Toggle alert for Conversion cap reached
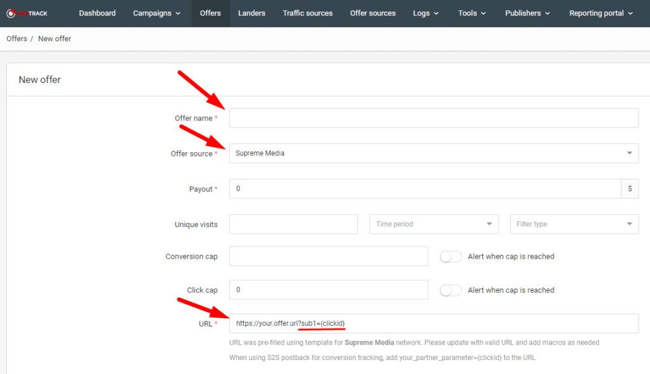Screen dimensions: 650x374 pos(451,257)
